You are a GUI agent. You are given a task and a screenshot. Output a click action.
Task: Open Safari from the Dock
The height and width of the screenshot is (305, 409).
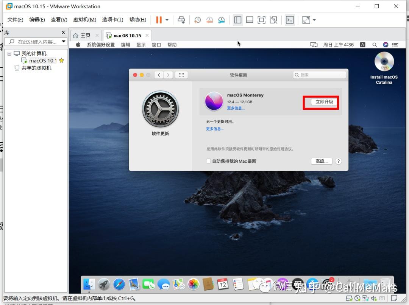point(119,284)
